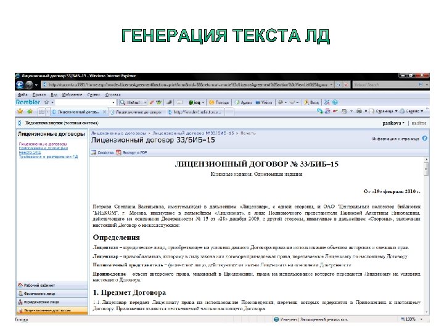The height and width of the screenshot is (333, 444).
Task: Click the Rambler toolbar search text field
Action: coord(83,102)
